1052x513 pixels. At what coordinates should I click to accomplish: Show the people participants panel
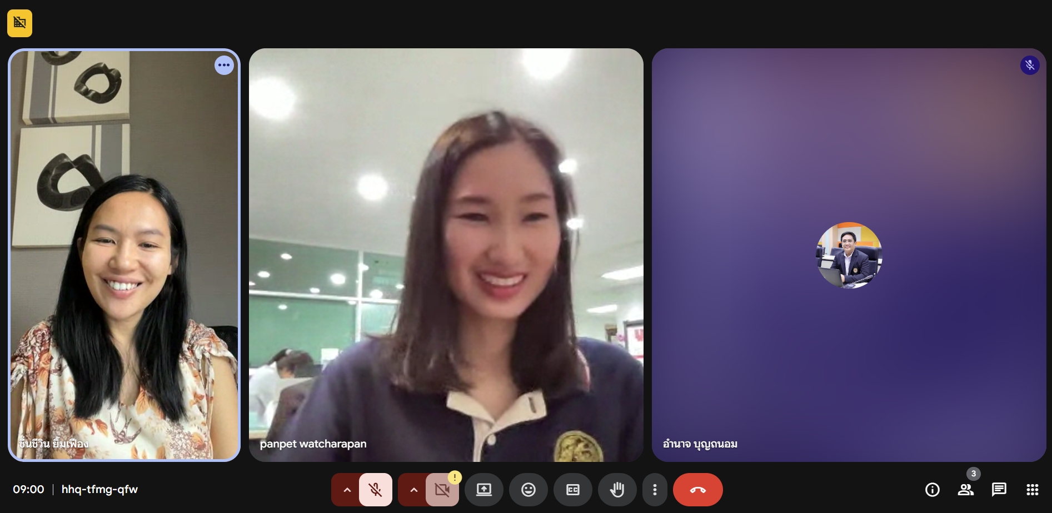(x=965, y=490)
